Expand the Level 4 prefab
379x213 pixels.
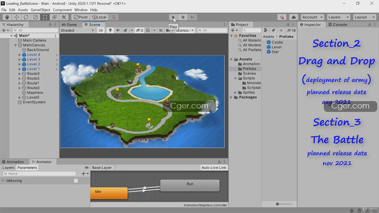(20, 55)
